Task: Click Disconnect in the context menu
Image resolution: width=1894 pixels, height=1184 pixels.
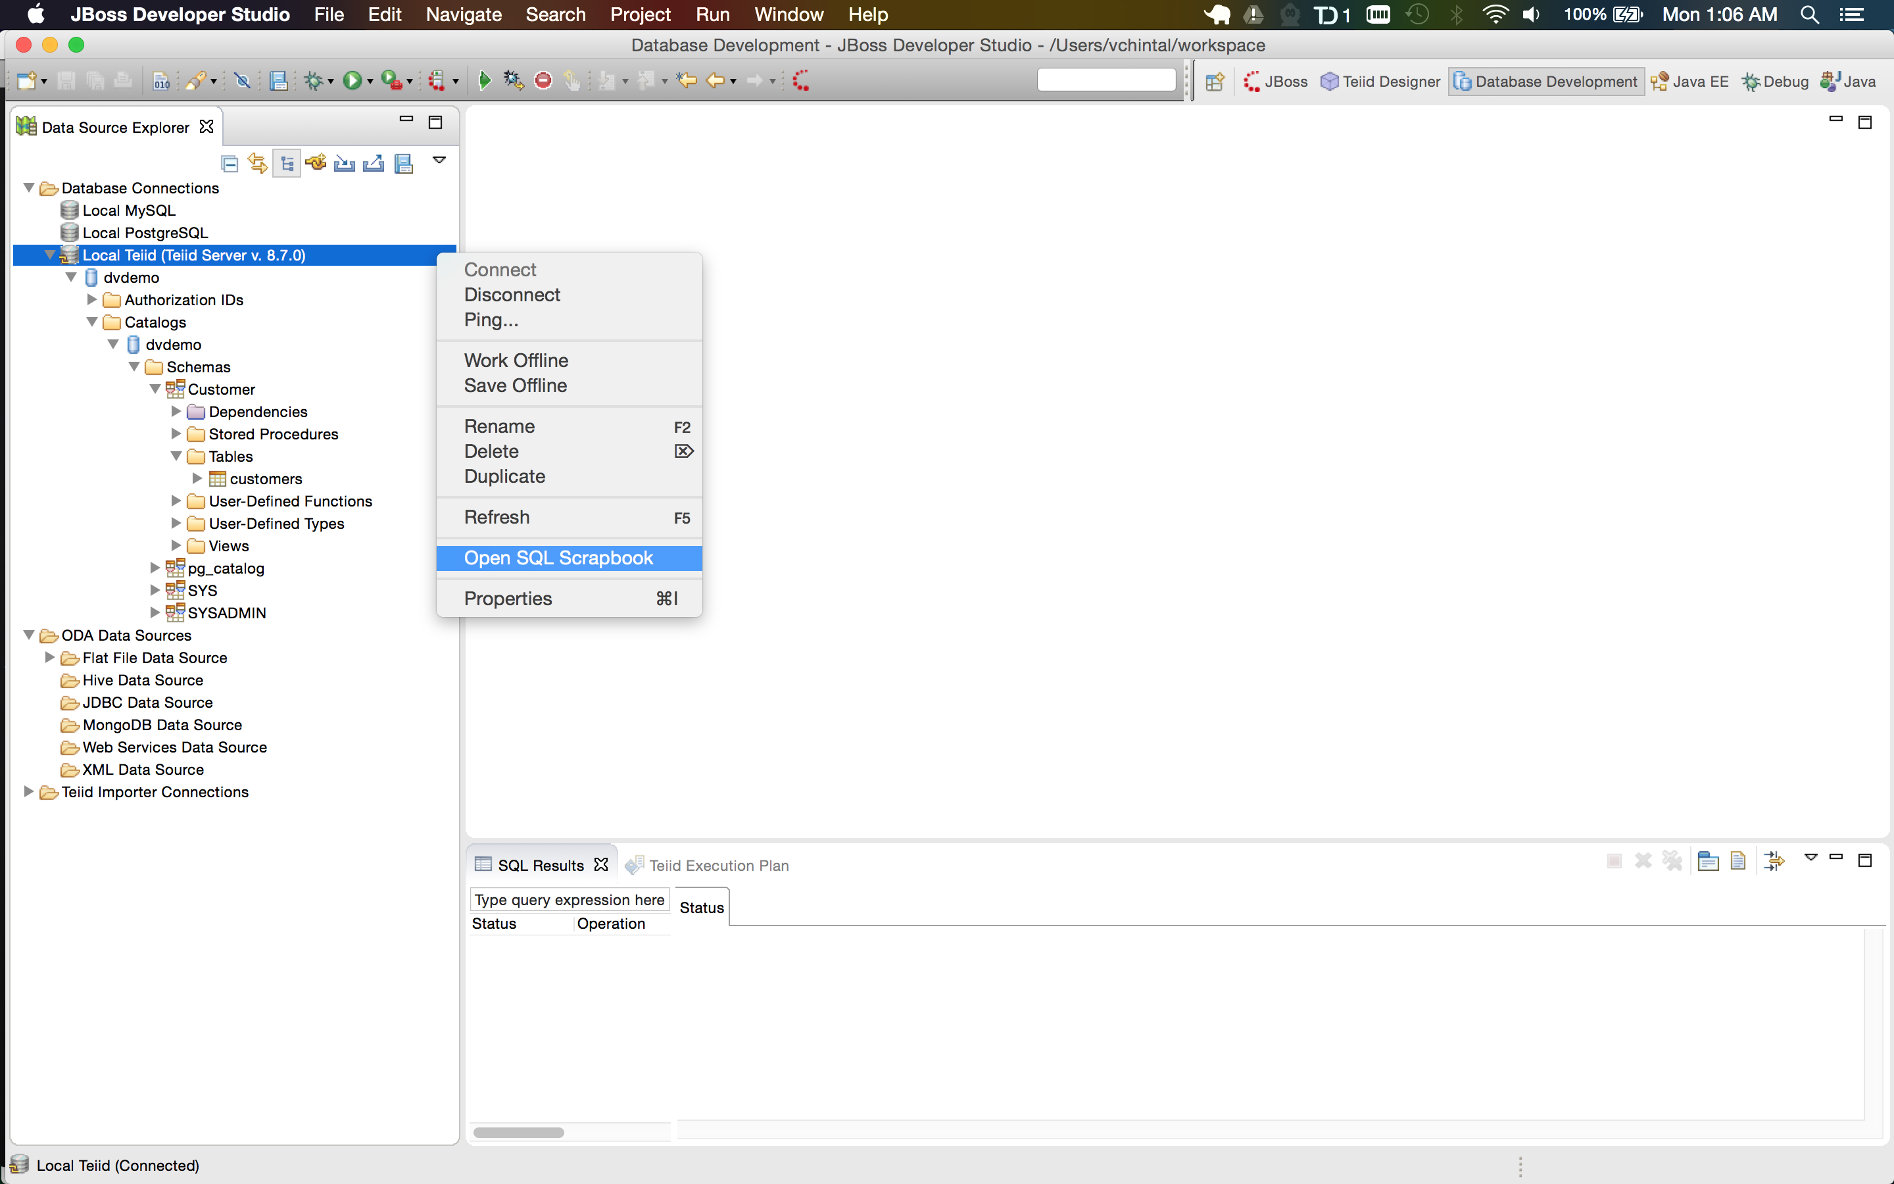Action: click(x=512, y=295)
